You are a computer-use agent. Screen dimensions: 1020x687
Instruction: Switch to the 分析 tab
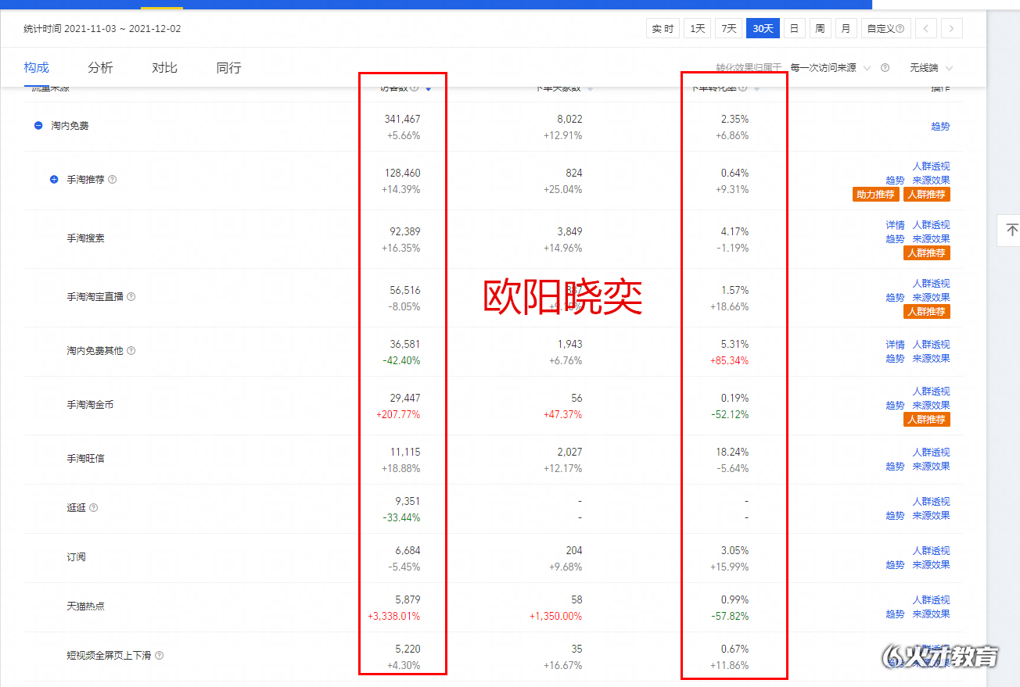pyautogui.click(x=100, y=68)
